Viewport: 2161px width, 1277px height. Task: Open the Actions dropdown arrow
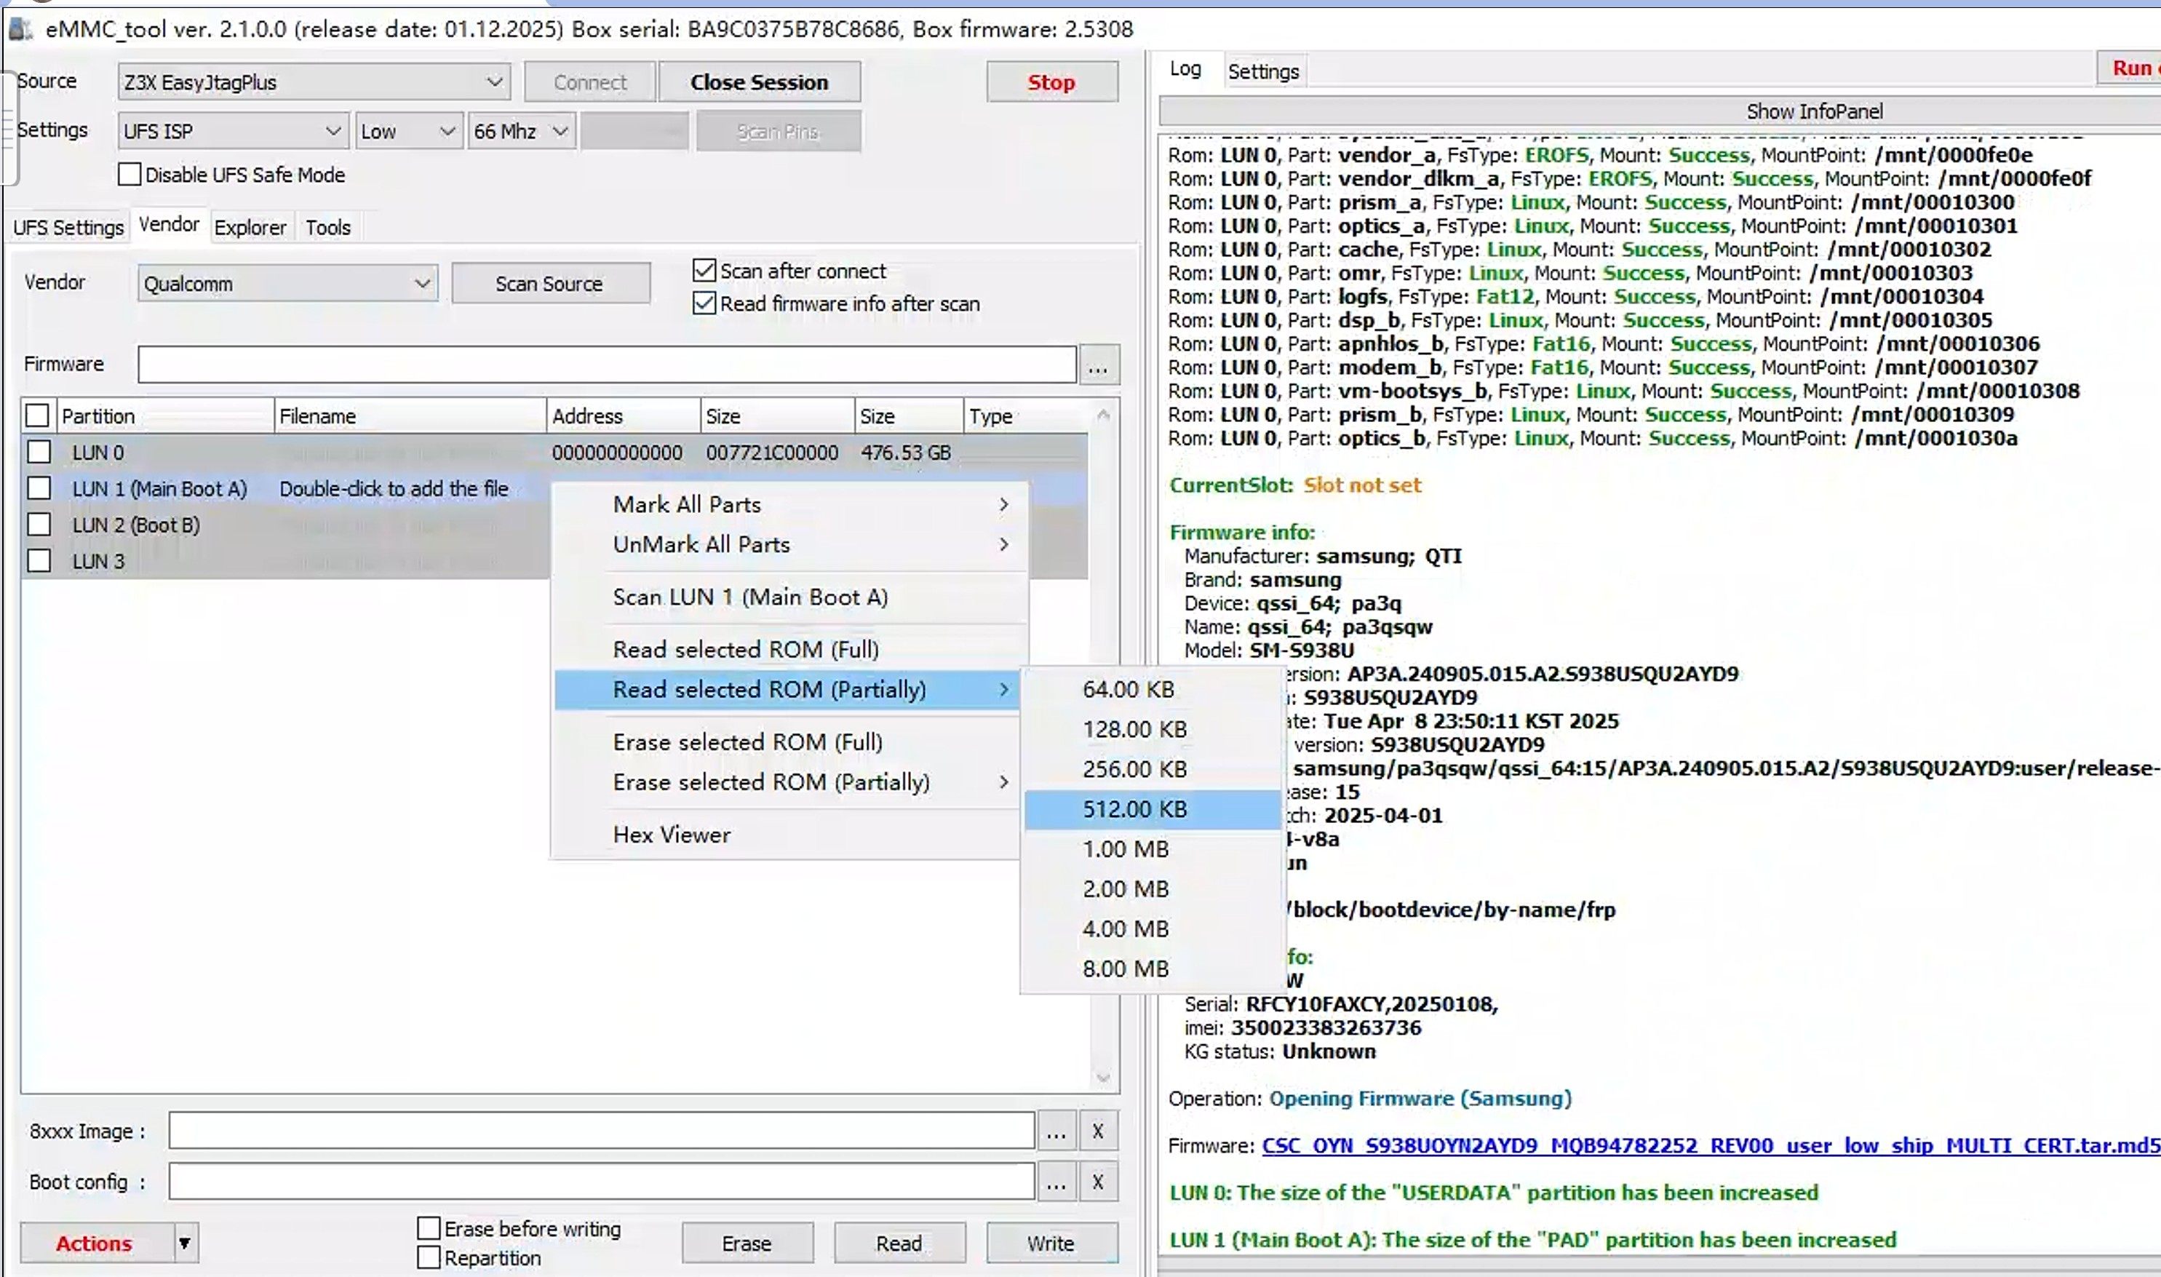tap(184, 1243)
